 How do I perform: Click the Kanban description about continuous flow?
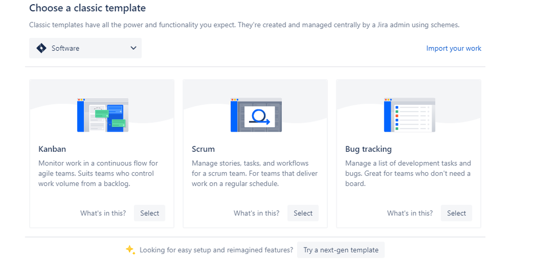(x=98, y=173)
